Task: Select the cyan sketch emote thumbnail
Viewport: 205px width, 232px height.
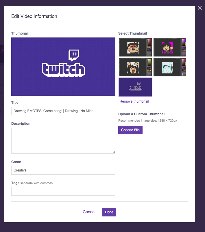Action: 170,67
